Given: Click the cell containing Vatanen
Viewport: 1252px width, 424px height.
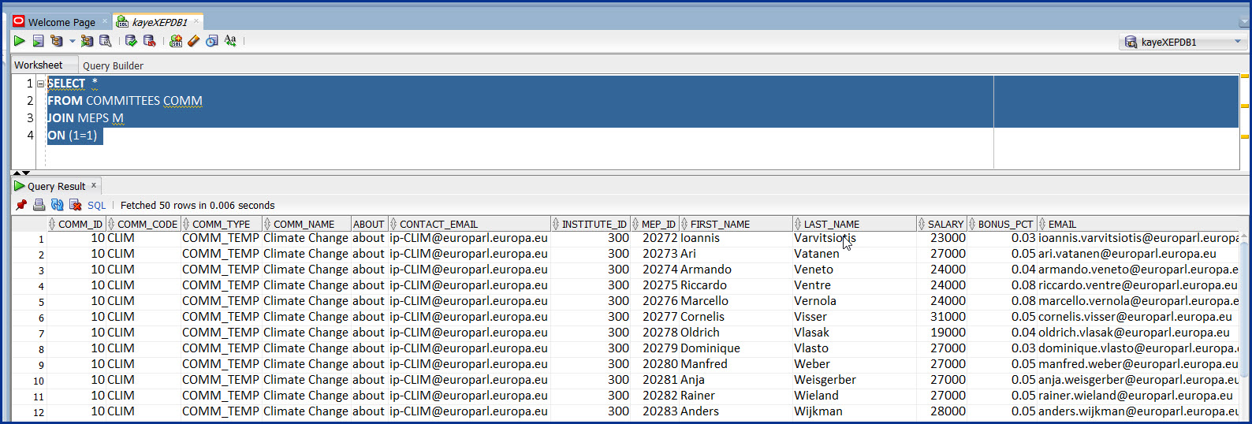Looking at the screenshot, I should tap(855, 254).
